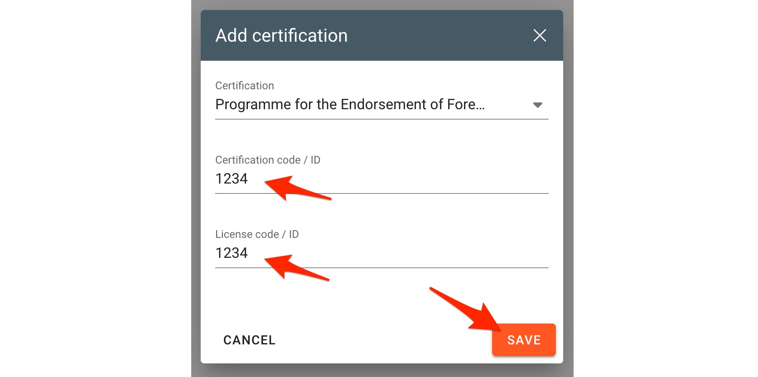This screenshot has height=377, width=758.
Task: Click the 1234 value under Certification code
Action: click(x=232, y=179)
